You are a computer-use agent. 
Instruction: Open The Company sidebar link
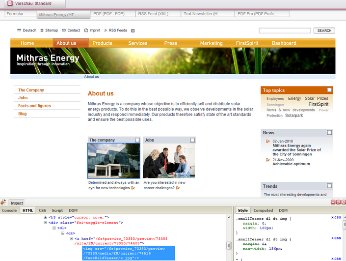click(31, 90)
